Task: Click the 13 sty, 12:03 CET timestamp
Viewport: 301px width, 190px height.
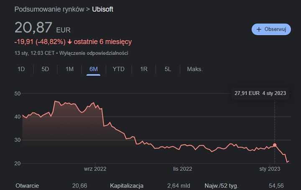Action: [35, 53]
